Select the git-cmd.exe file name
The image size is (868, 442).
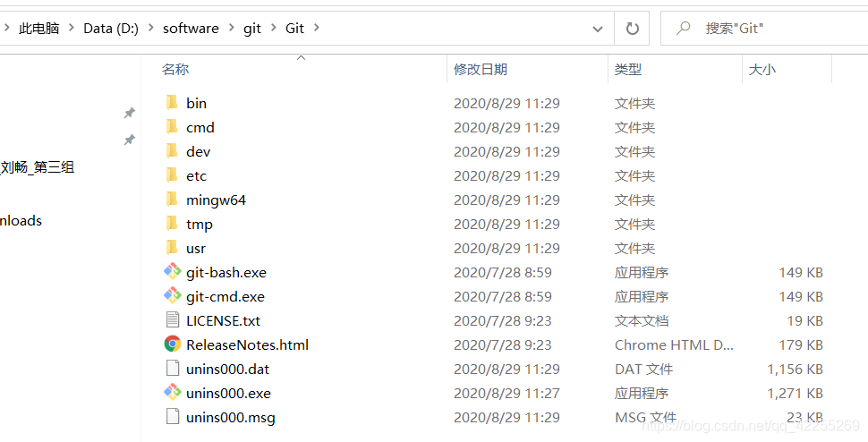click(226, 297)
